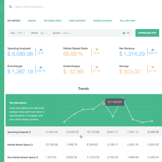162x162 pixels.
Task: Click the 7,469.76 table cell
Action: pyautogui.click(x=72, y=145)
